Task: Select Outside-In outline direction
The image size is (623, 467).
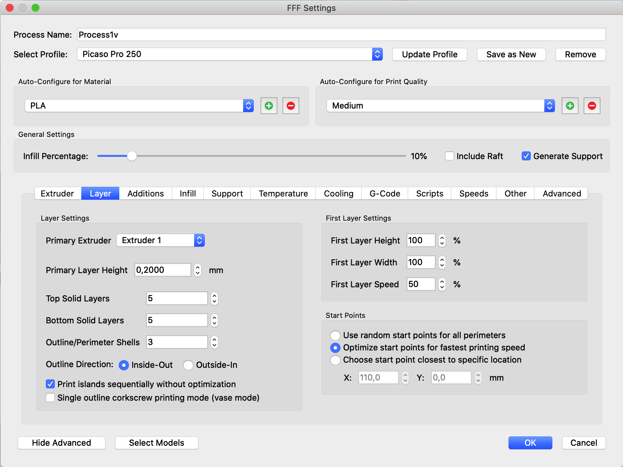Action: click(188, 365)
